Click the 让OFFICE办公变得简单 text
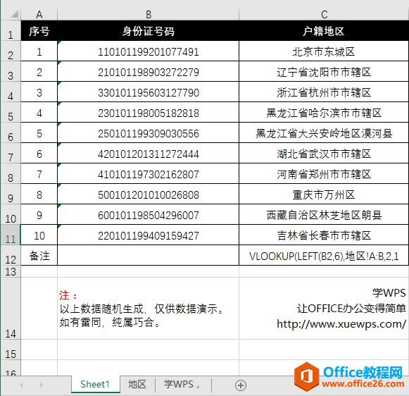 [x=351, y=309]
